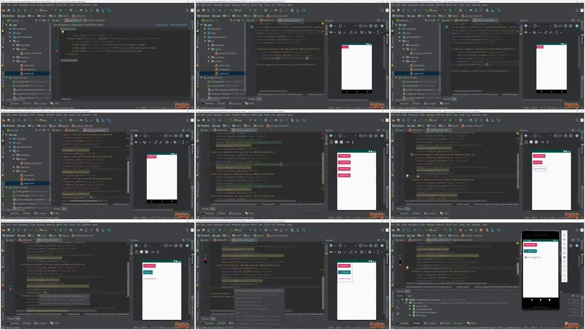Open app run configuration dropdown in top-left window
Viewport: 585px width, 330px height.
click(47, 11)
